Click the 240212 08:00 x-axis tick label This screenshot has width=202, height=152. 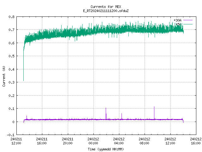click(144, 141)
